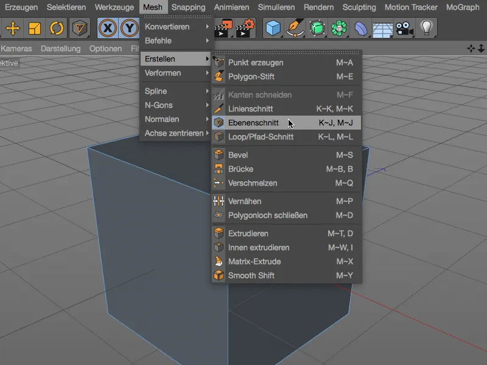Click the Erstellen submenu tear-off grip
This screenshot has width=487, height=365.
point(286,52)
